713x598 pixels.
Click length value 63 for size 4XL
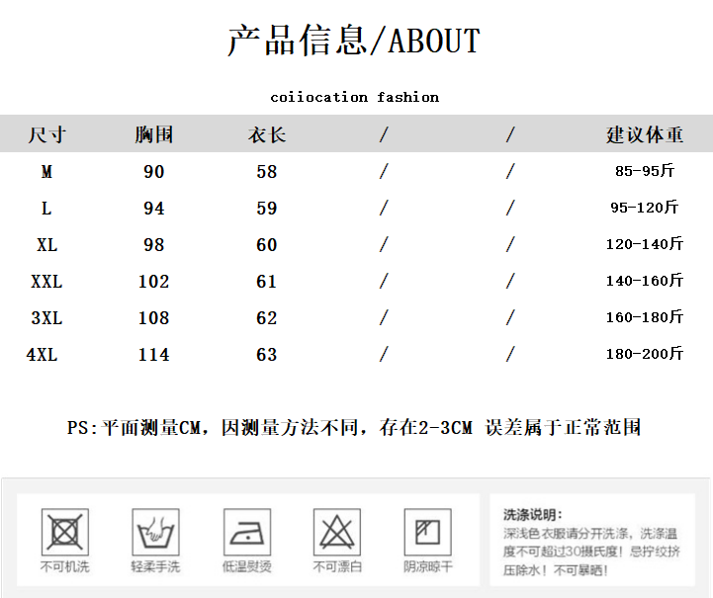[x=266, y=355]
